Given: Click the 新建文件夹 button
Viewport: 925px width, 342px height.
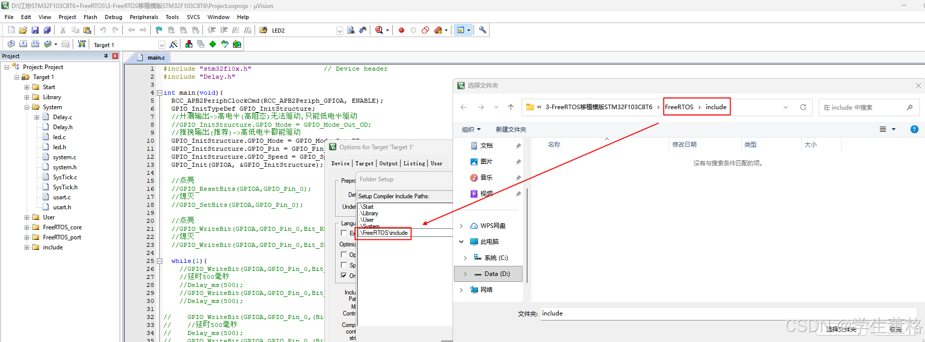Looking at the screenshot, I should (511, 129).
